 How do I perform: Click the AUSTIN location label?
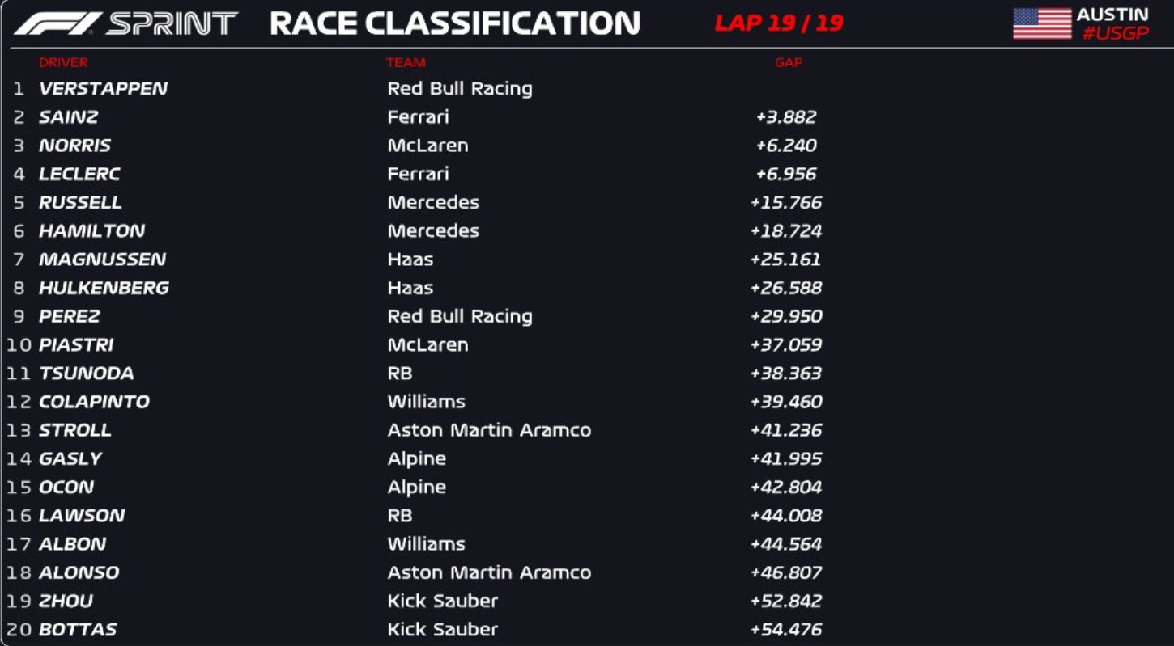coord(1112,15)
